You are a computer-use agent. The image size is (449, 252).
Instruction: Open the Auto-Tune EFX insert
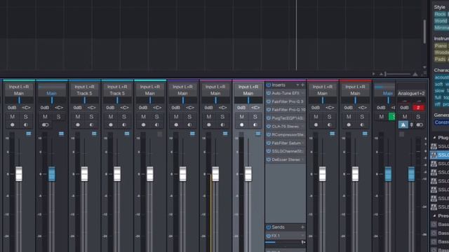286,93
